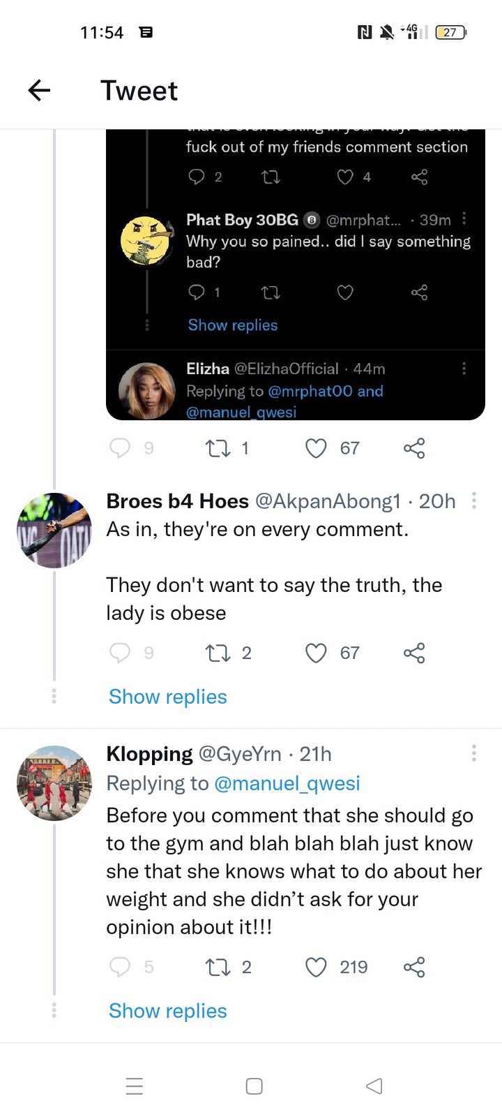Retweet the Broes b4 Hoes tweet
The width and height of the screenshot is (502, 1117).
pyautogui.click(x=217, y=653)
